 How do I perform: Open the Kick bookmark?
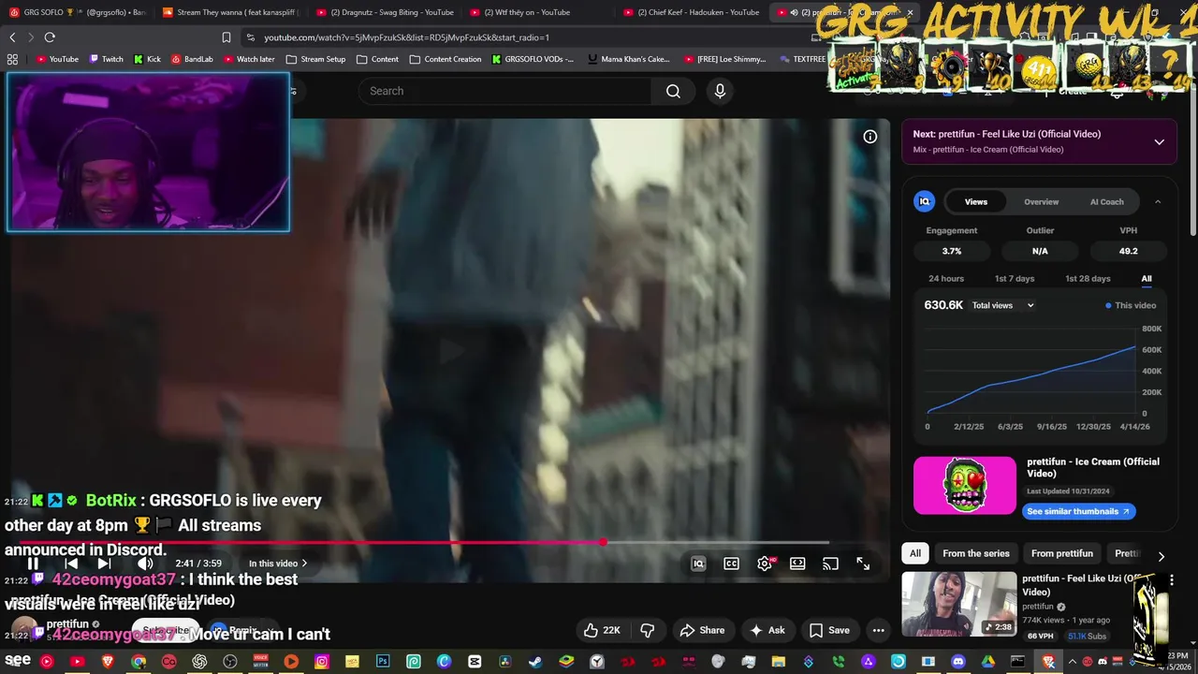(x=147, y=59)
